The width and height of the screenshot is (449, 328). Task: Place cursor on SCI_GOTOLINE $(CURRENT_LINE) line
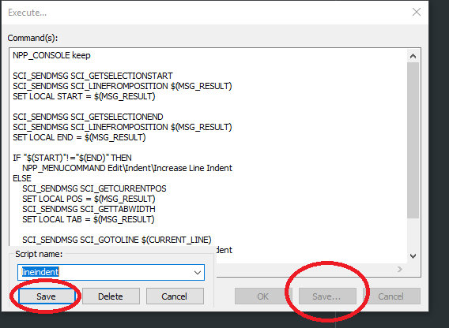click(117, 240)
